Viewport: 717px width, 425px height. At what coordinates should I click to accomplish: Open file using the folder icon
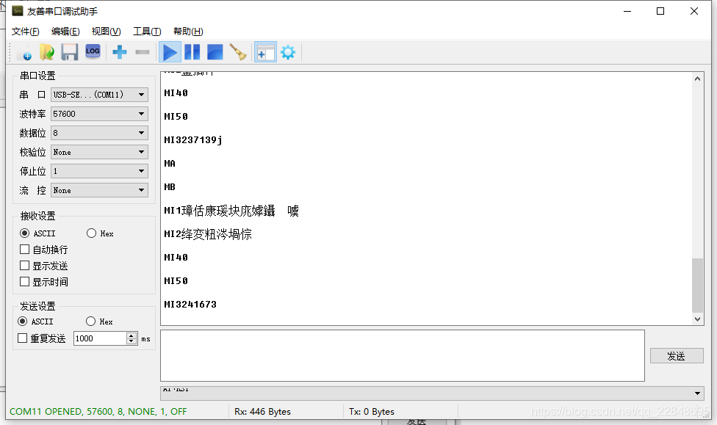(46, 52)
